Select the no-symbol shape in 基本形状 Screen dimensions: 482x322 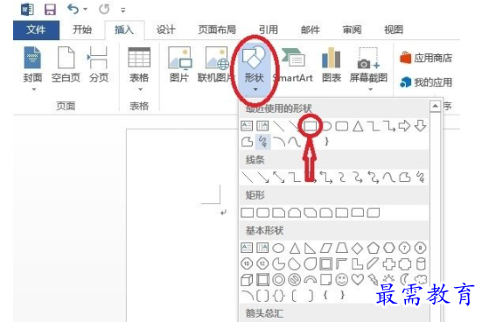pyautogui.click(x=294, y=280)
